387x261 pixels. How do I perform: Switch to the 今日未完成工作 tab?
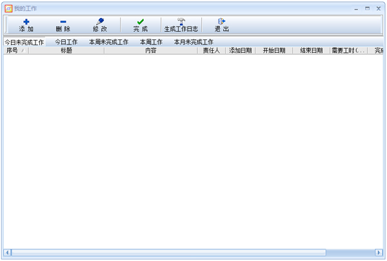click(25, 42)
